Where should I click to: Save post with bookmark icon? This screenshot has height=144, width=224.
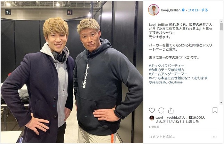click(215, 110)
